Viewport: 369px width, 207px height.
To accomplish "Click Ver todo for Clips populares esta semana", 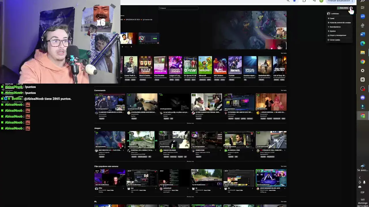I will [x=284, y=166].
